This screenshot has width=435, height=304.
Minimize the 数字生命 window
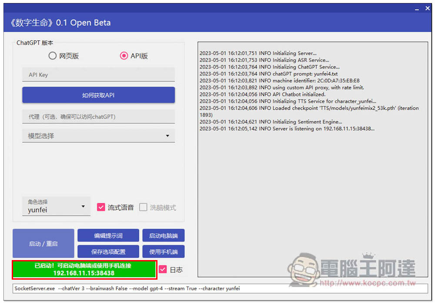(417, 9)
